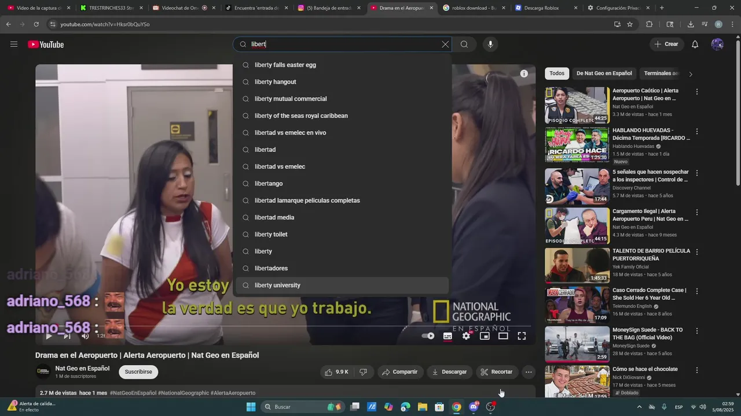This screenshot has height=416, width=741.
Task: Switch to miniplayer mode
Action: coord(485,336)
